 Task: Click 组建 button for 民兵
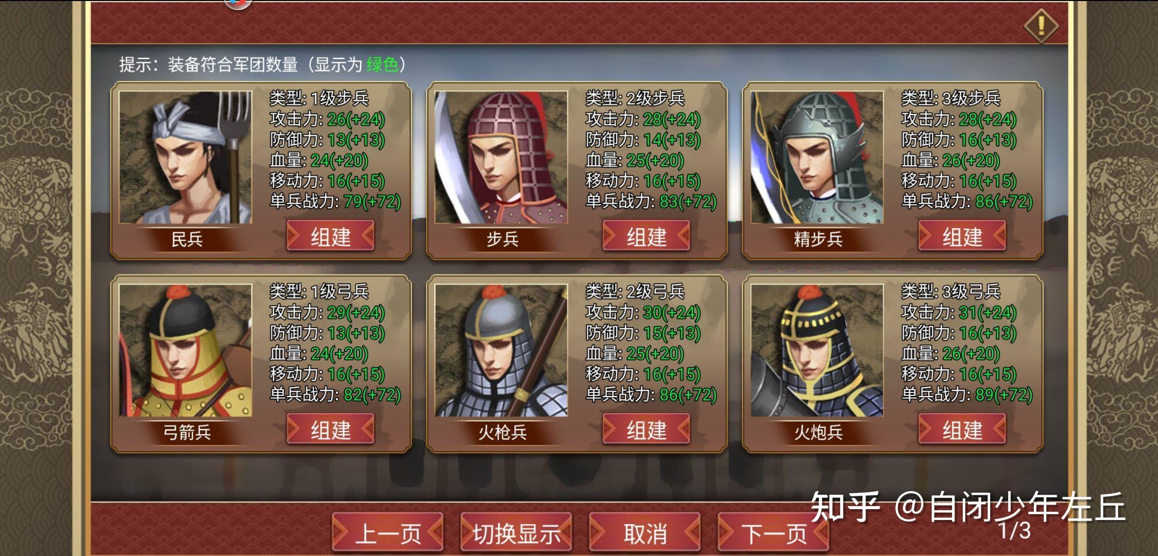(331, 237)
